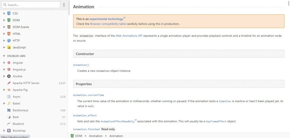Open the experimental technology link

click(x=106, y=19)
